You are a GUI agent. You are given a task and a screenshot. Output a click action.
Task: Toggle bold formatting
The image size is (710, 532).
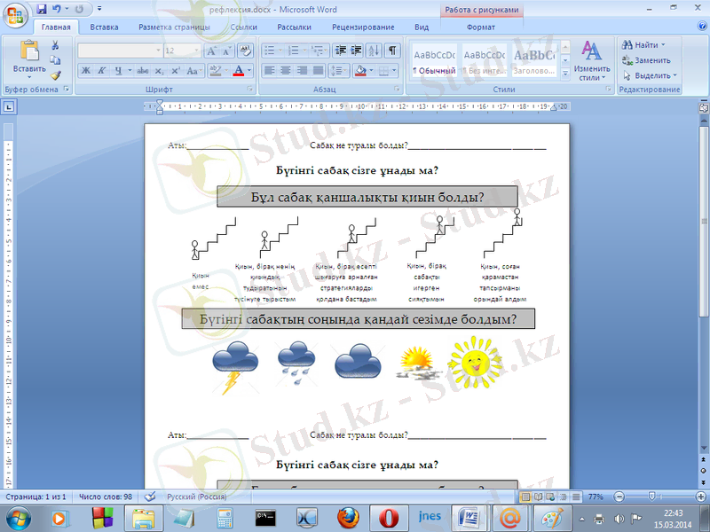point(86,70)
